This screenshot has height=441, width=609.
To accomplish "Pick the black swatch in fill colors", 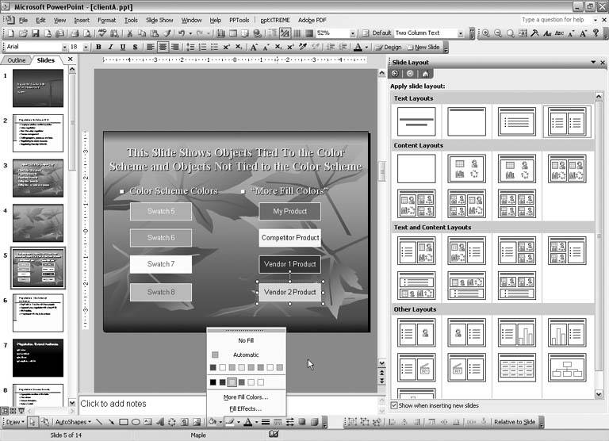I will (x=213, y=382).
